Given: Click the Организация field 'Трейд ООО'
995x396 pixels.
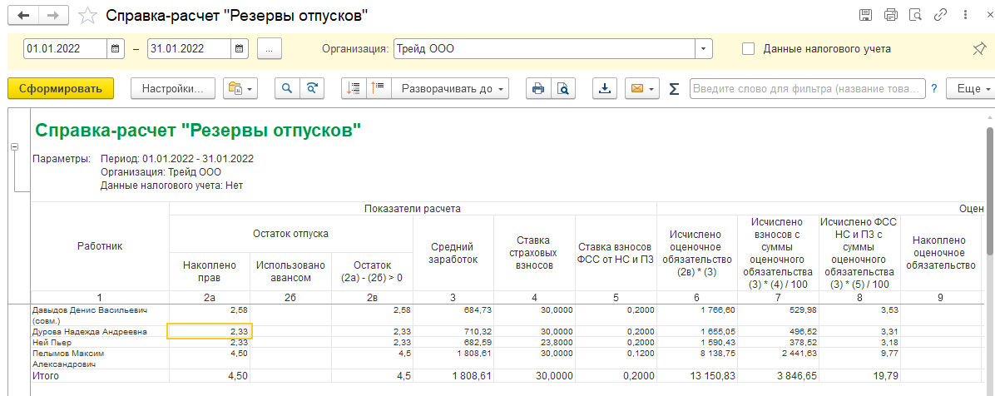Looking at the screenshot, I should (544, 49).
